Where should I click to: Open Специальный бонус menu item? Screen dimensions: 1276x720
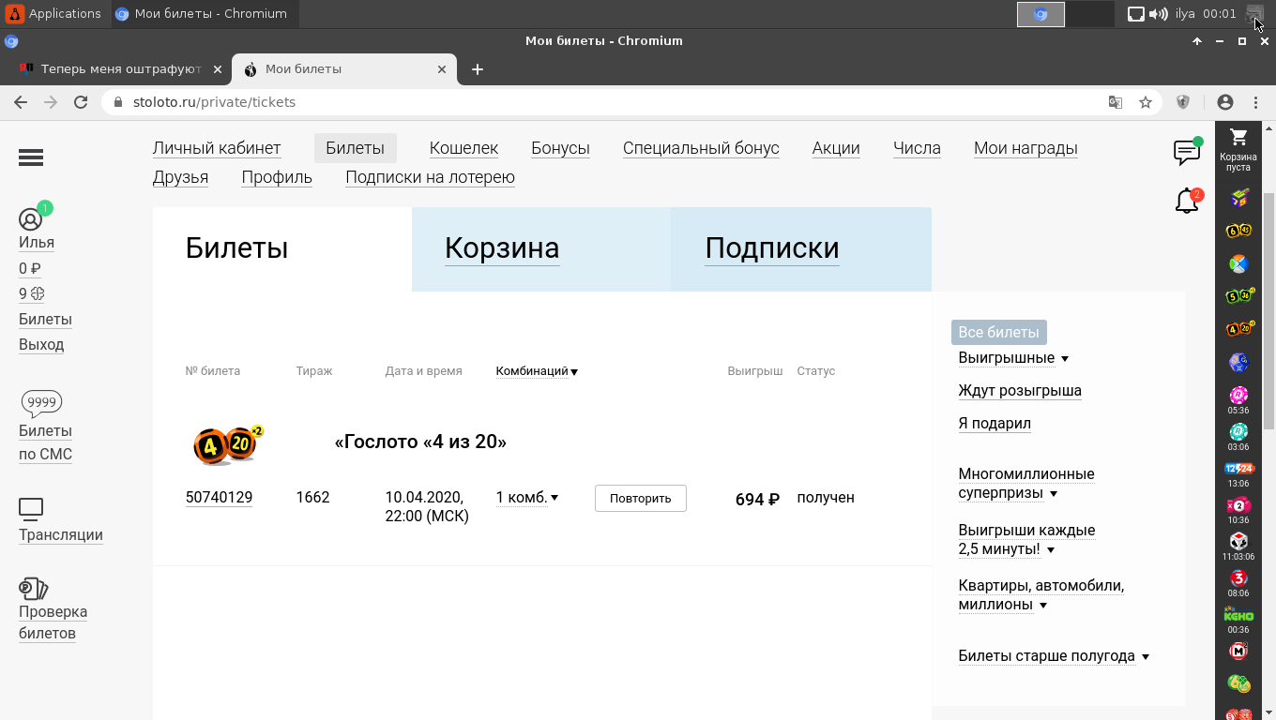pyautogui.click(x=701, y=148)
